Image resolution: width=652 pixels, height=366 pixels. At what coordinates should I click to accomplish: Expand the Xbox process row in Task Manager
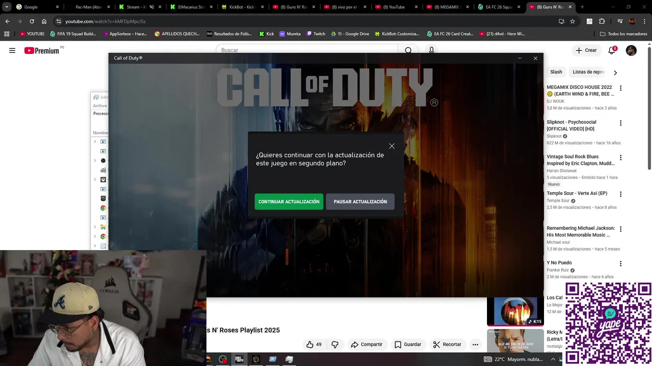pos(95,179)
